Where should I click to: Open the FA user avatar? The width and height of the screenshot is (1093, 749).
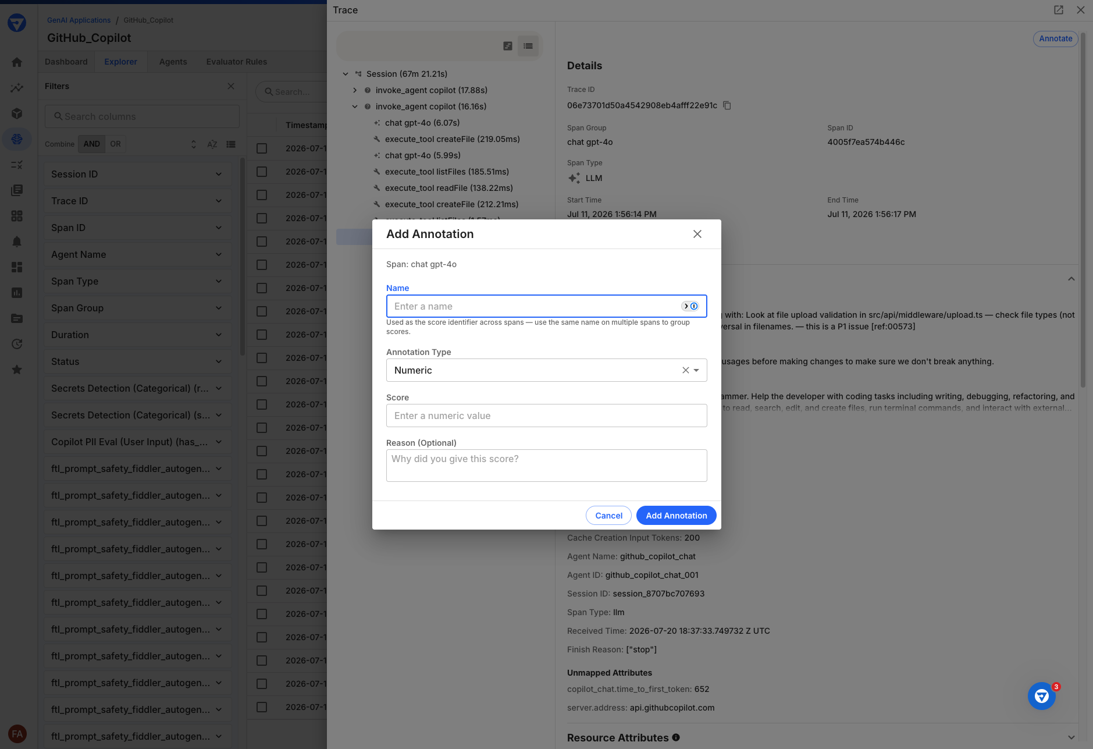coord(17,734)
